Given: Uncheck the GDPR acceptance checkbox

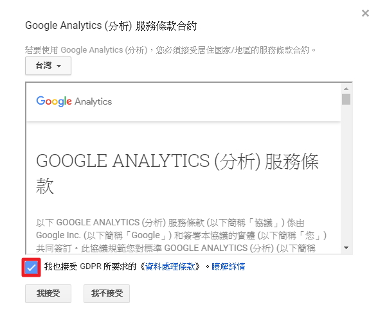Looking at the screenshot, I should click(32, 267).
